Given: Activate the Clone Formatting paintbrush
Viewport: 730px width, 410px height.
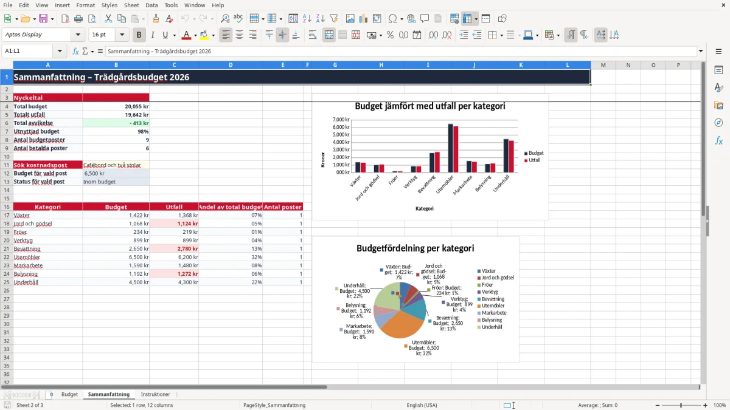Looking at the screenshot, I should (x=156, y=19).
